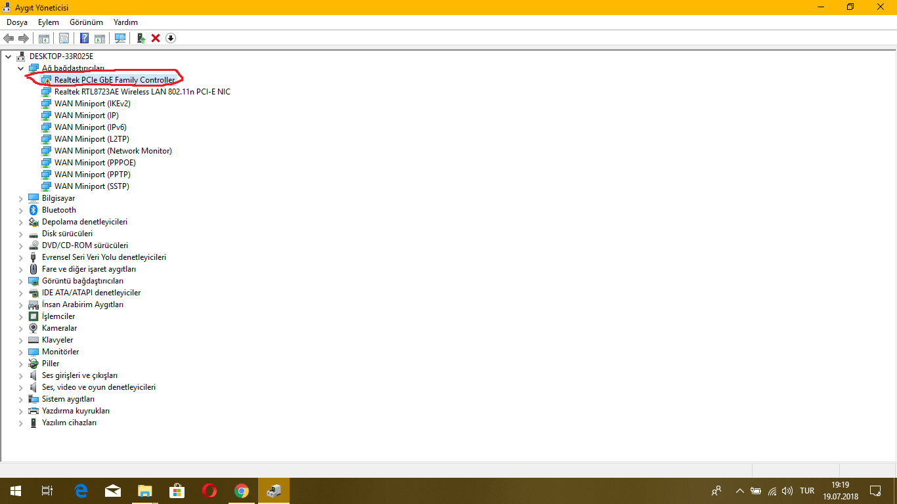Expand the IDE ATA/ATAPI denetleyiciler category
This screenshot has height=504, width=897.
tap(21, 293)
